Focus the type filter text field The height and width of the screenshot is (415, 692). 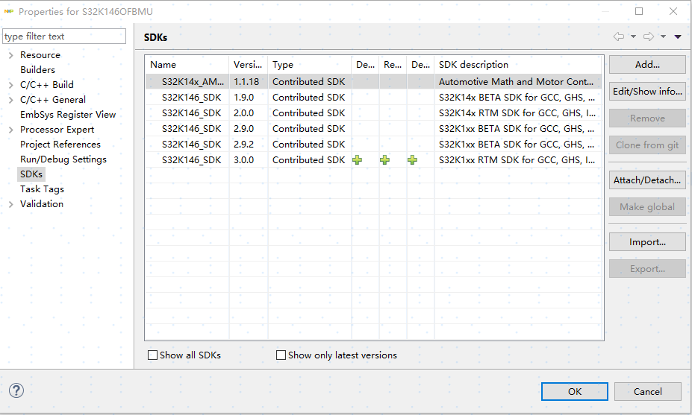[64, 36]
